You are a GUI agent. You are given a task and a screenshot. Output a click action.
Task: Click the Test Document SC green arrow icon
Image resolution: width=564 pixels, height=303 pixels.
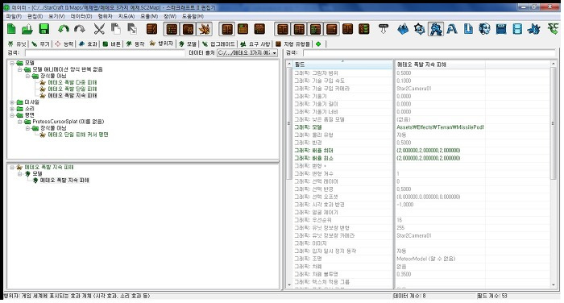click(x=553, y=29)
